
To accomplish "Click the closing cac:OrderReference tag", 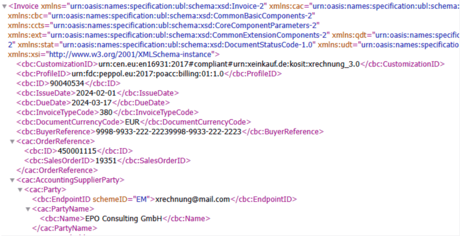I will (57, 171).
